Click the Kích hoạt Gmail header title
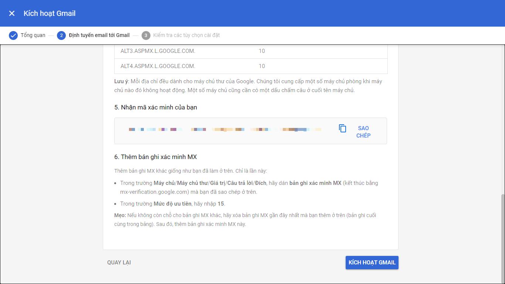The height and width of the screenshot is (284, 505). (50, 13)
